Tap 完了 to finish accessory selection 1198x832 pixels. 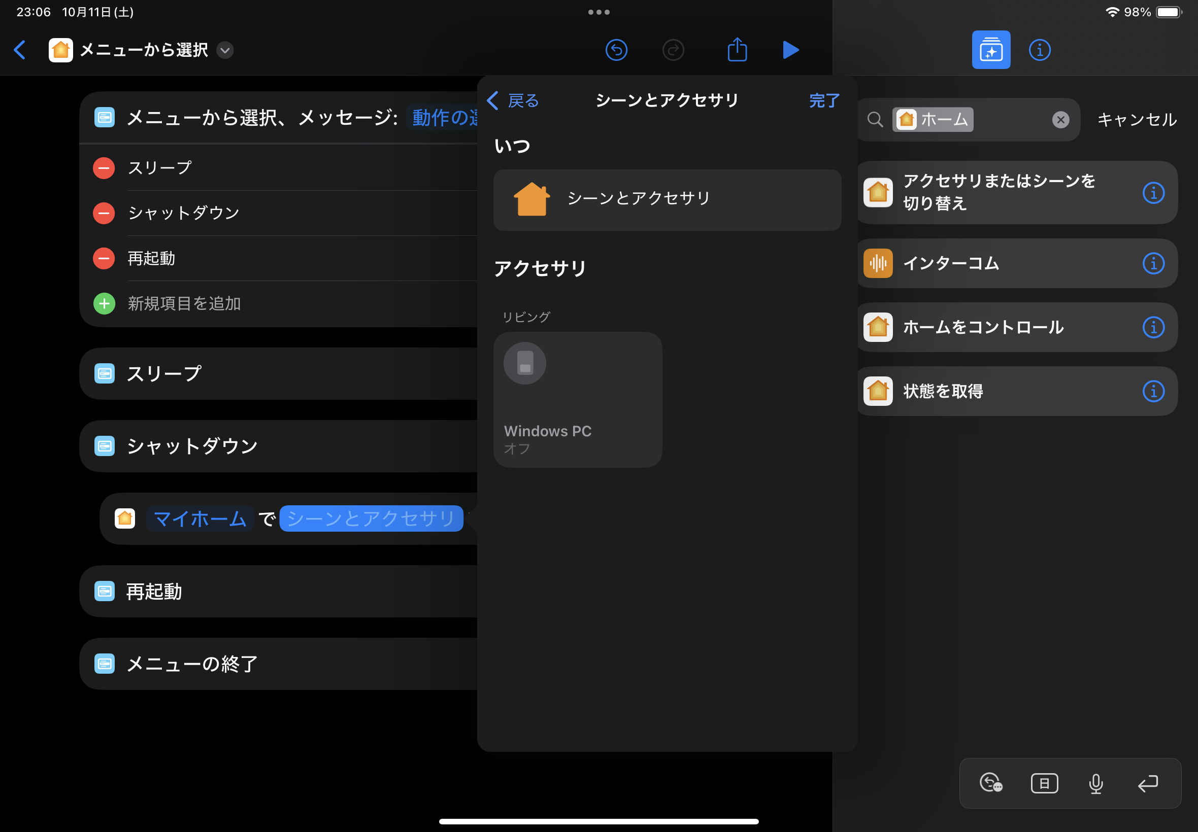pyautogui.click(x=823, y=100)
